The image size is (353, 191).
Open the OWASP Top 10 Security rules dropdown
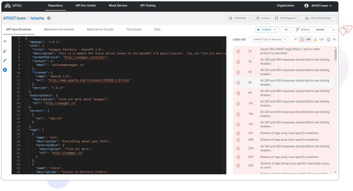click(269, 39)
